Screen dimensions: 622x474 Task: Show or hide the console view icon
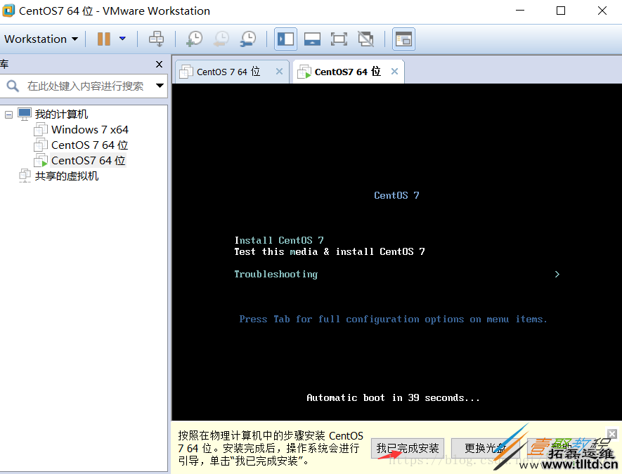(312, 39)
